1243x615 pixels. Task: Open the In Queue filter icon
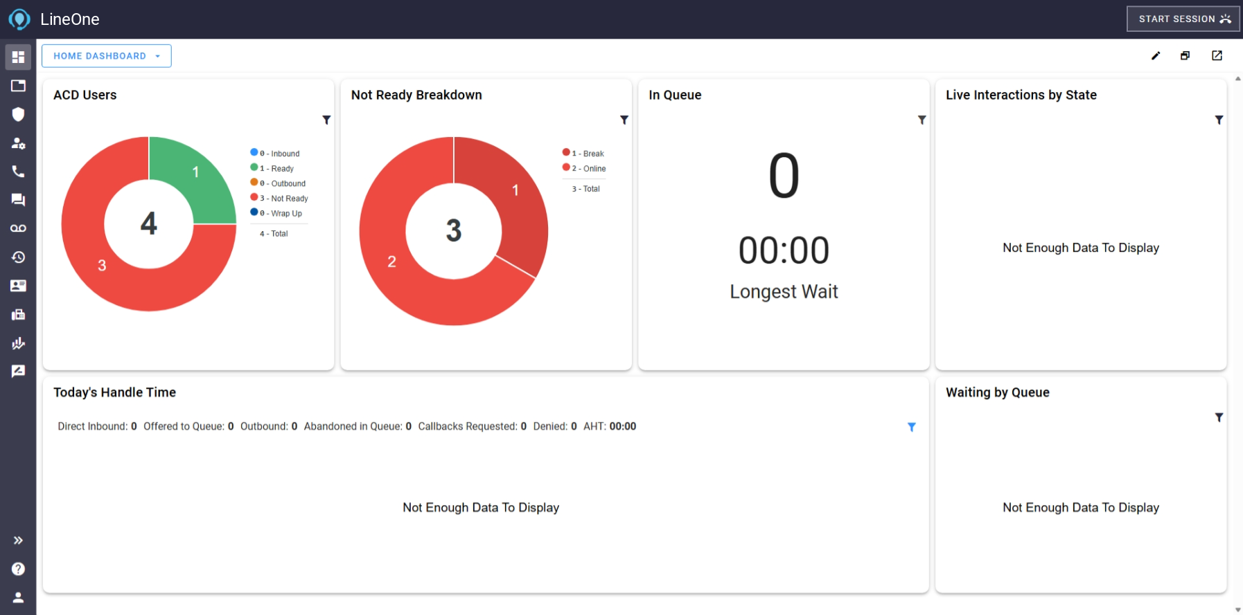click(x=922, y=120)
